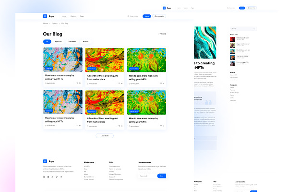
Task: Open the Telegram link in the footer
Action: click(61, 177)
